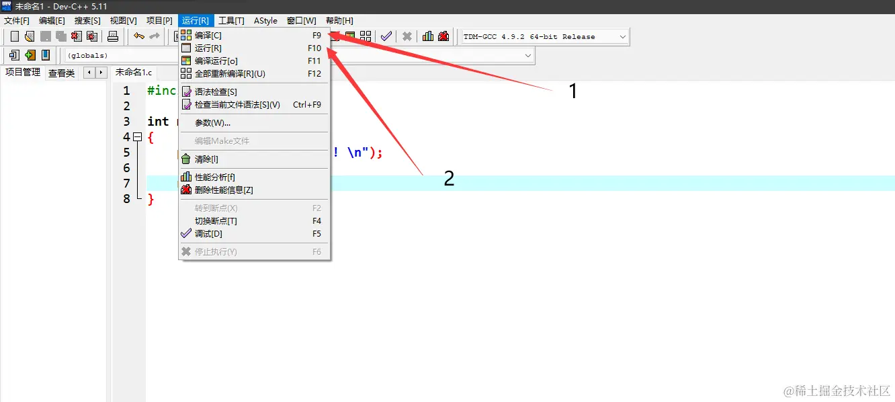
Task: Select 检查当前文件语法[S](V) Ctrl+F9
Action: tap(253, 104)
